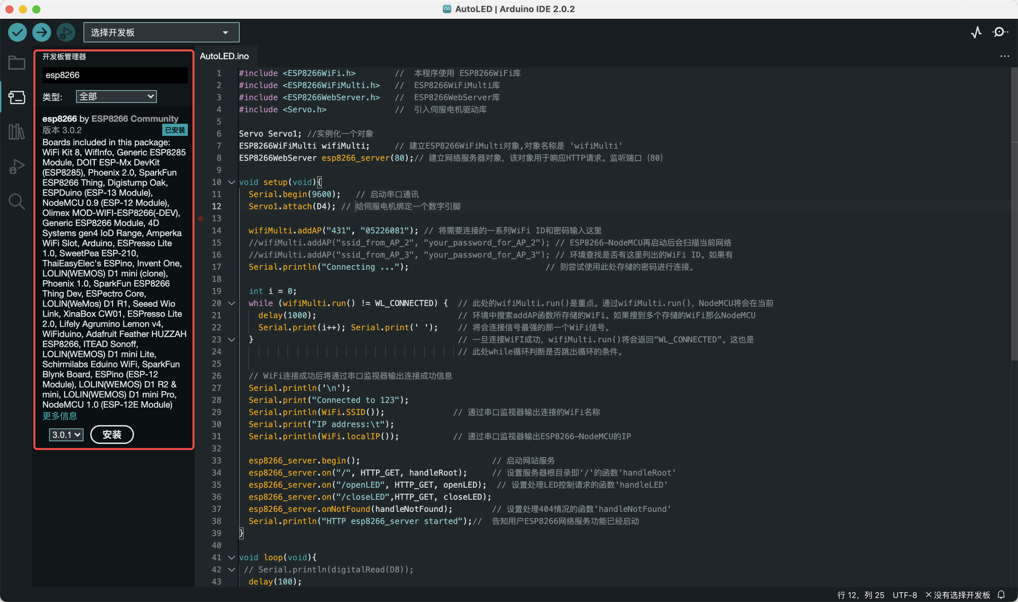Click the 已安装 installed badge
The width and height of the screenshot is (1018, 602).
(175, 130)
